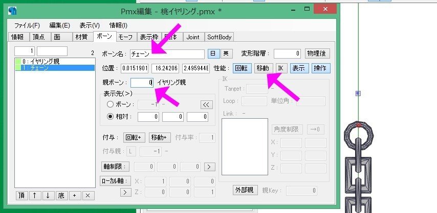Toggle the 回転 capability button
The image size is (437, 213).
tap(242, 68)
